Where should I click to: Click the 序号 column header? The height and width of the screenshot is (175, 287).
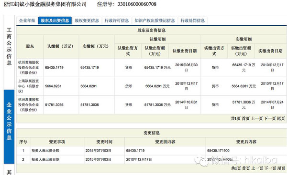pos(23,142)
